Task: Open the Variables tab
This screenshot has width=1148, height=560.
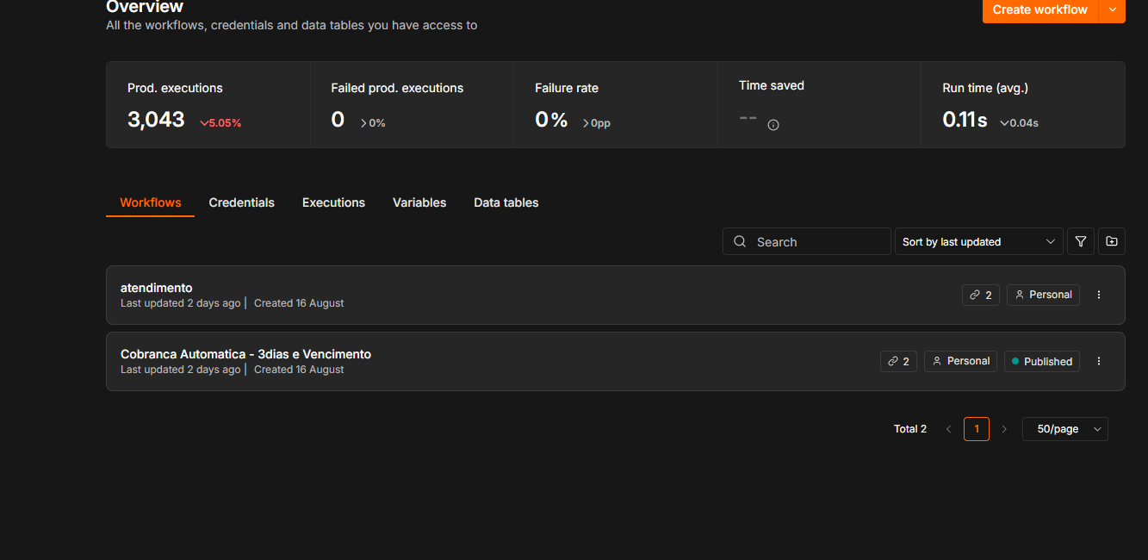Action: [x=419, y=203]
